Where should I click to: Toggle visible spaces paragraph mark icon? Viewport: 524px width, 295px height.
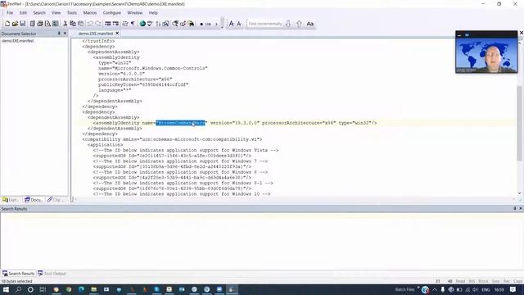133,24
